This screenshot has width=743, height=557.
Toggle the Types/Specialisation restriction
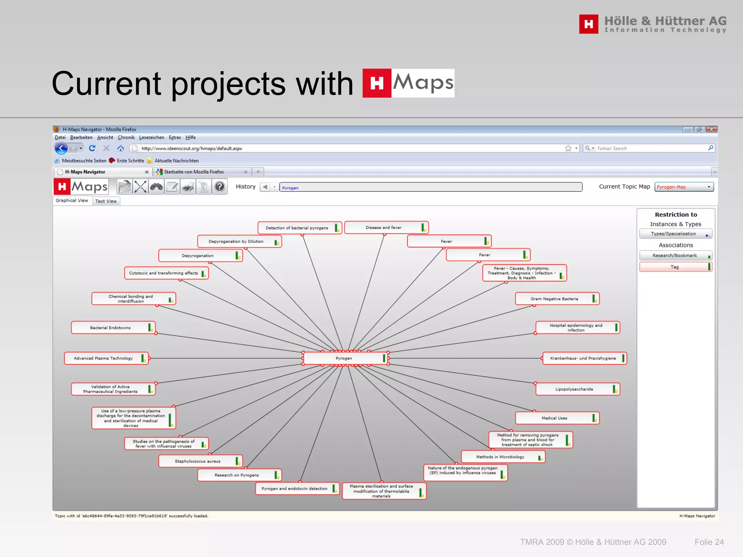(x=676, y=234)
